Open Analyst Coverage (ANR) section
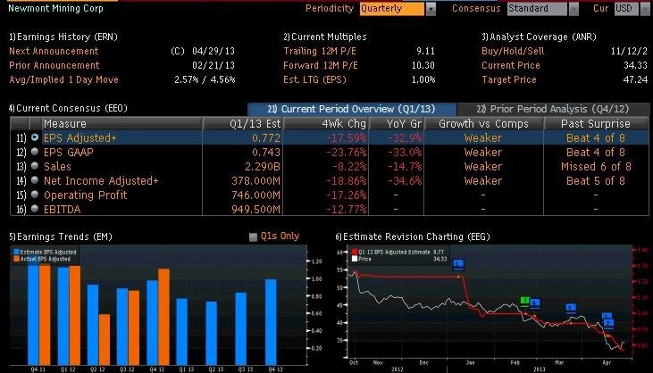Image resolution: width=653 pixels, height=373 pixels. (x=539, y=37)
